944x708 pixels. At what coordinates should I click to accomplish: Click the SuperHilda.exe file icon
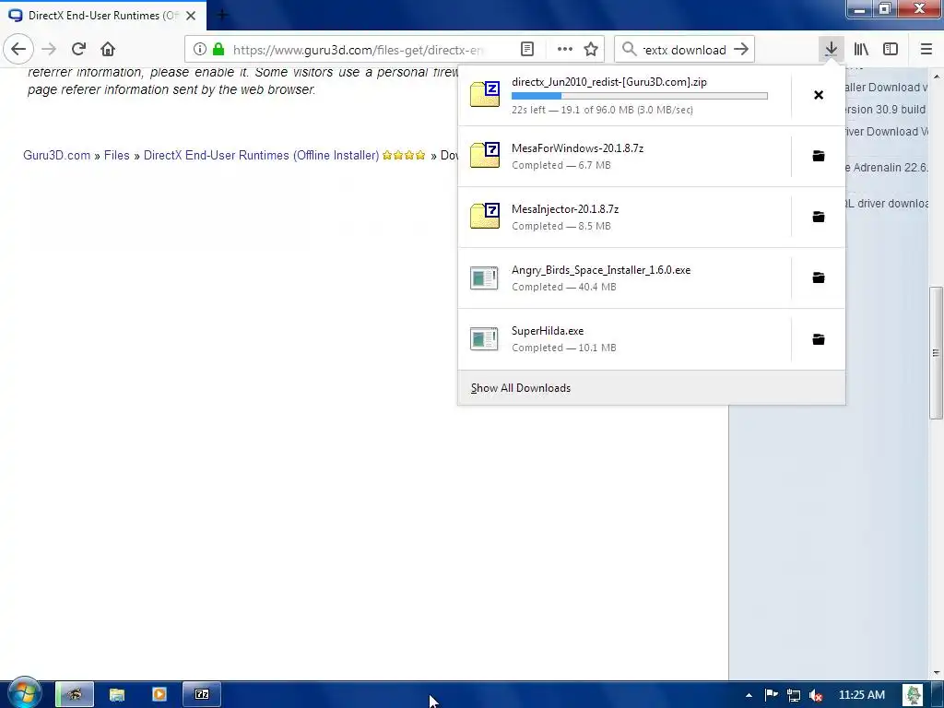pyautogui.click(x=484, y=338)
